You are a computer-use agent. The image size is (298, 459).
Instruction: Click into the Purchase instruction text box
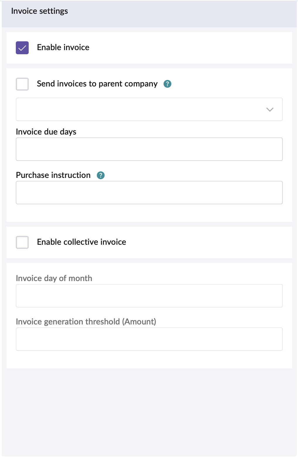pos(149,193)
